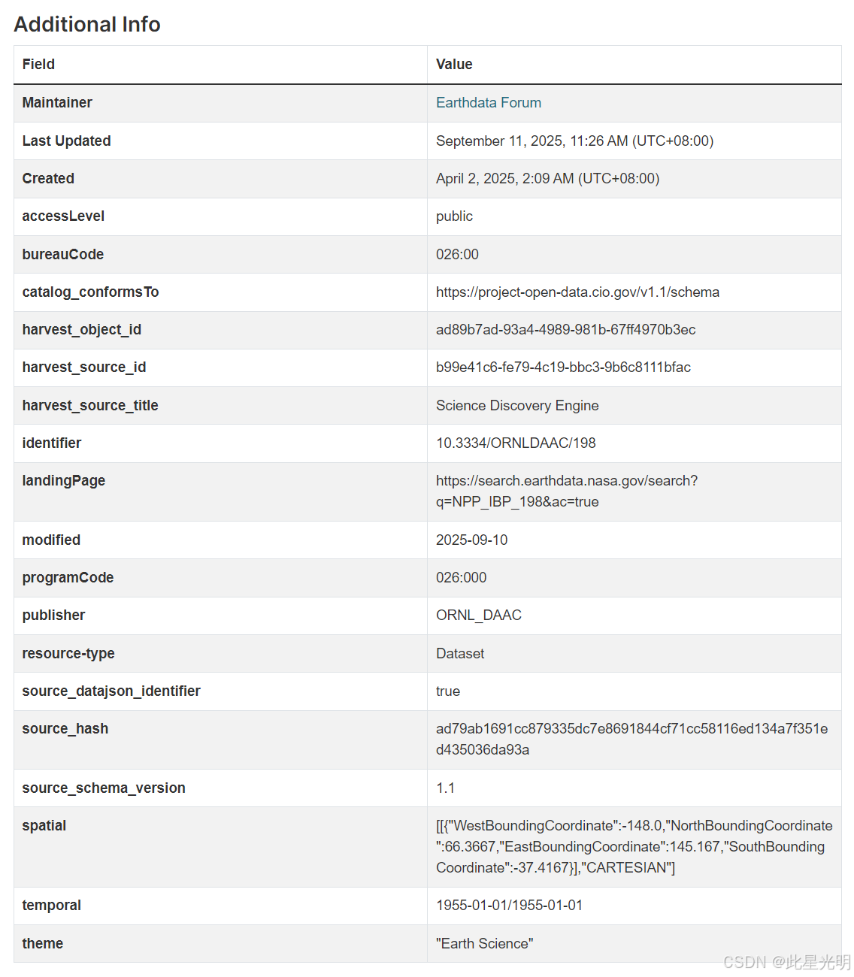Click the Last Updated date value
The width and height of the screenshot is (854, 977).
pos(574,141)
